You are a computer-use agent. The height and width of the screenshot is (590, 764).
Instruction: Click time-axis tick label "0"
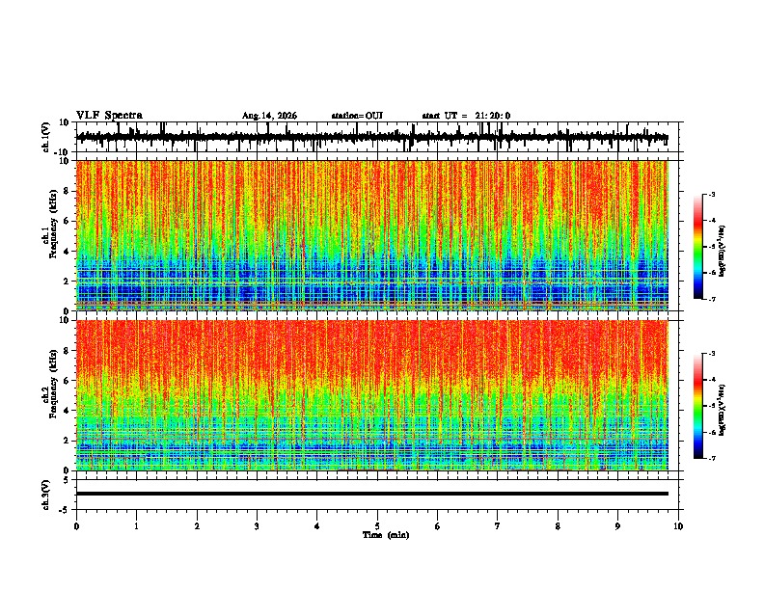click(76, 526)
